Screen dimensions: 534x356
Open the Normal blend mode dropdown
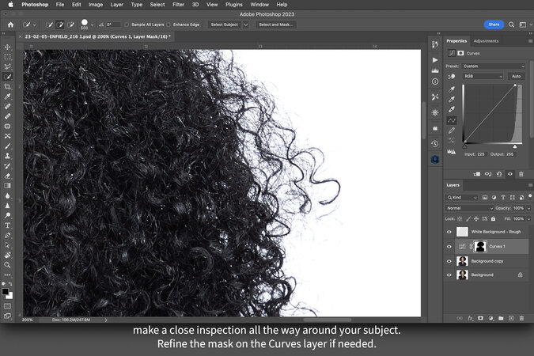pos(471,208)
